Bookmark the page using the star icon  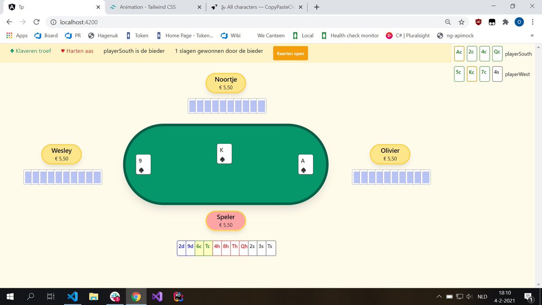(462, 22)
